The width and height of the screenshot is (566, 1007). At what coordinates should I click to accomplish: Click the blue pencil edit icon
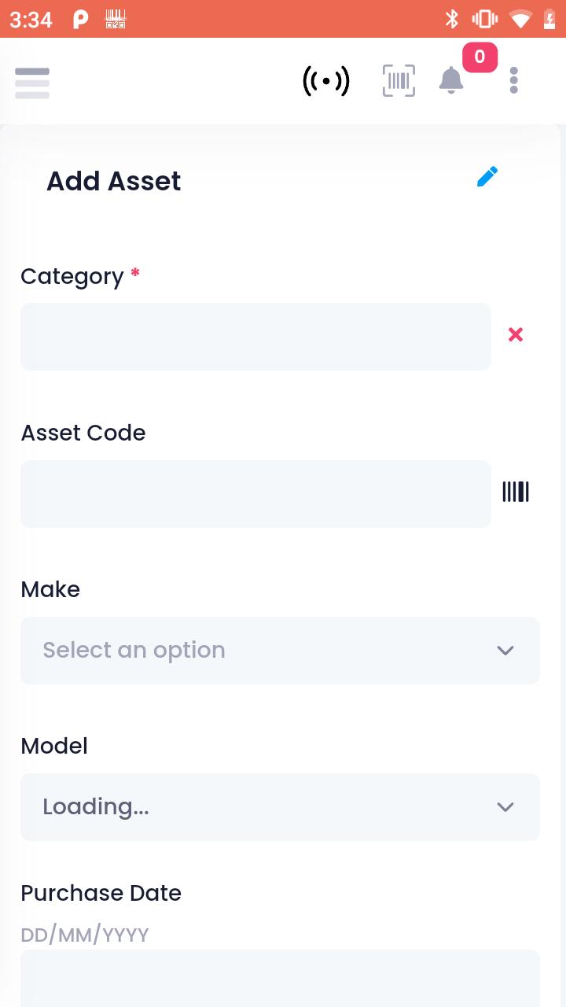click(487, 177)
